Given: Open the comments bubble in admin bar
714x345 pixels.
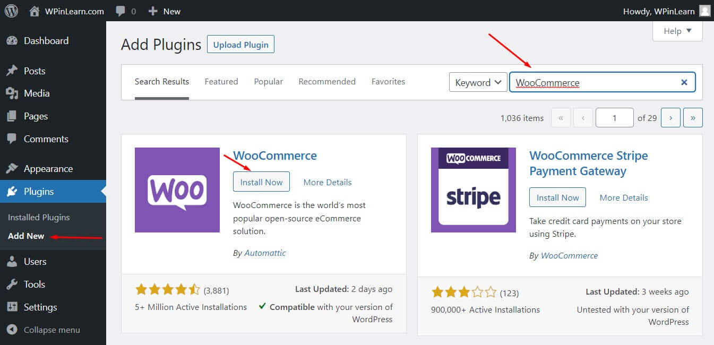Looking at the screenshot, I should pos(121,11).
